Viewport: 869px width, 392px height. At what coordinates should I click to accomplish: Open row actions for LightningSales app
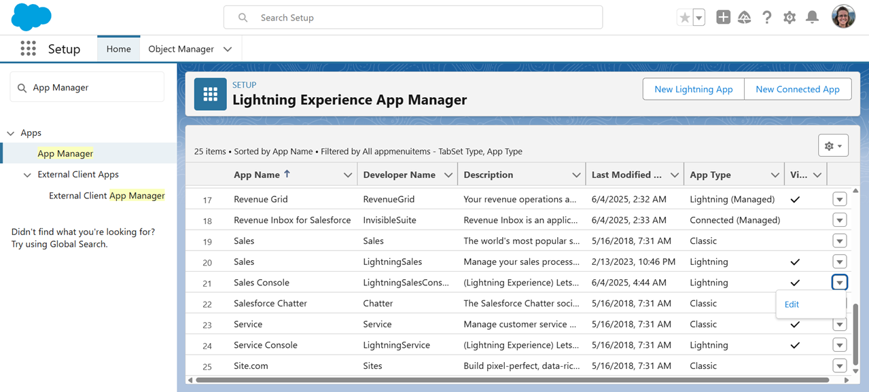pyautogui.click(x=840, y=262)
